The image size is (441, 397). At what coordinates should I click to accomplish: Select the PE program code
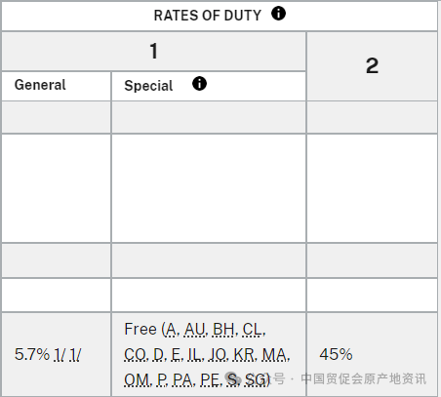[x=210, y=379]
